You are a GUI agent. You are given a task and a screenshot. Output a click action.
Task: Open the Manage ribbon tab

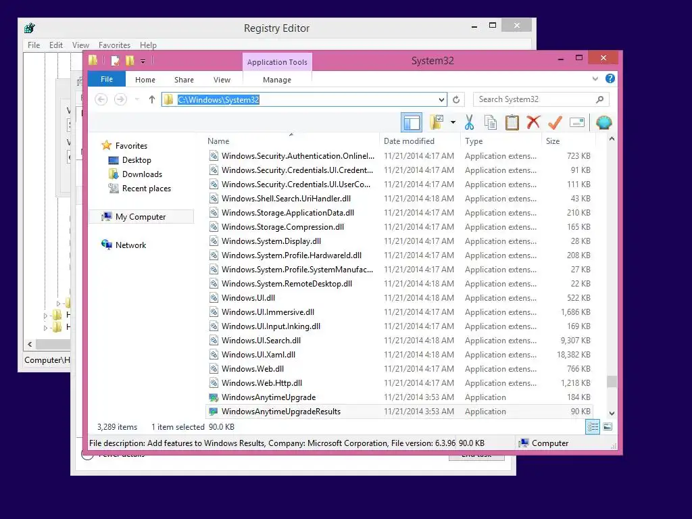276,80
